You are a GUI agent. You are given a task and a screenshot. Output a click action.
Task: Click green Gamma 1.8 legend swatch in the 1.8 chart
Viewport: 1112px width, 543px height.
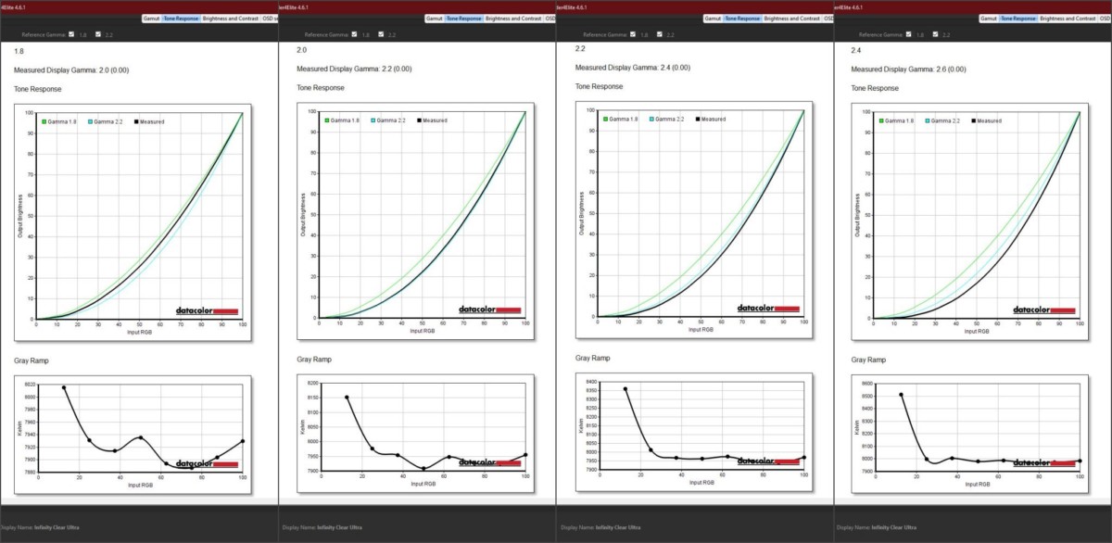[44, 120]
